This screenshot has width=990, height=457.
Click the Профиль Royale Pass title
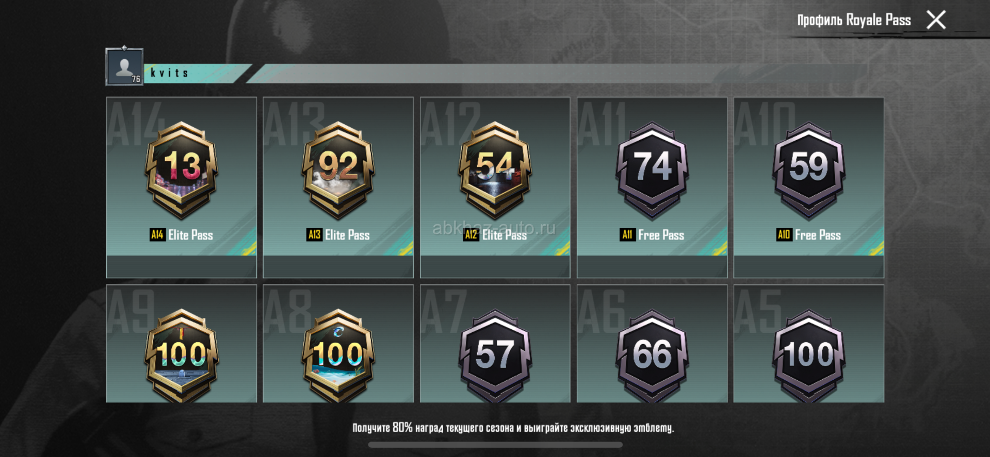(854, 20)
